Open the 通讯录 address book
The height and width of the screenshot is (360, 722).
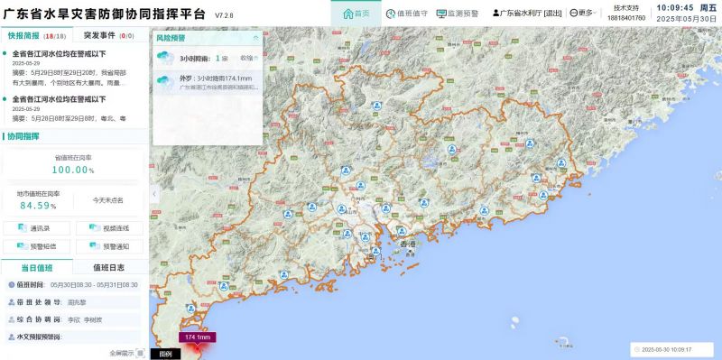pos(37,228)
